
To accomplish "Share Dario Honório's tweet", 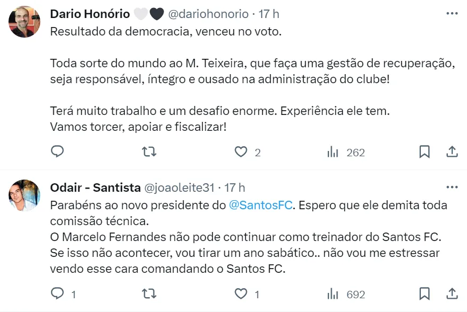I will tap(452, 152).
